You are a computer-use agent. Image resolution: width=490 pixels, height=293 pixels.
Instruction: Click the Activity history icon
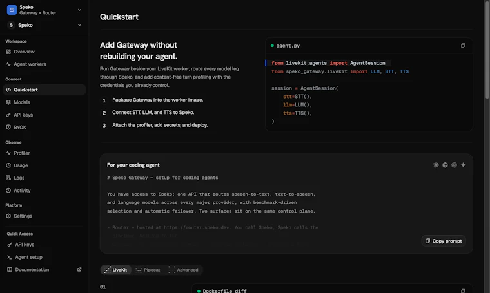click(8, 191)
